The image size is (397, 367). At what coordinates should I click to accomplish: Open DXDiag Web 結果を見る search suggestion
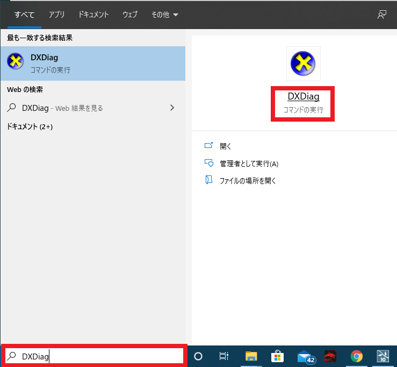click(x=93, y=108)
